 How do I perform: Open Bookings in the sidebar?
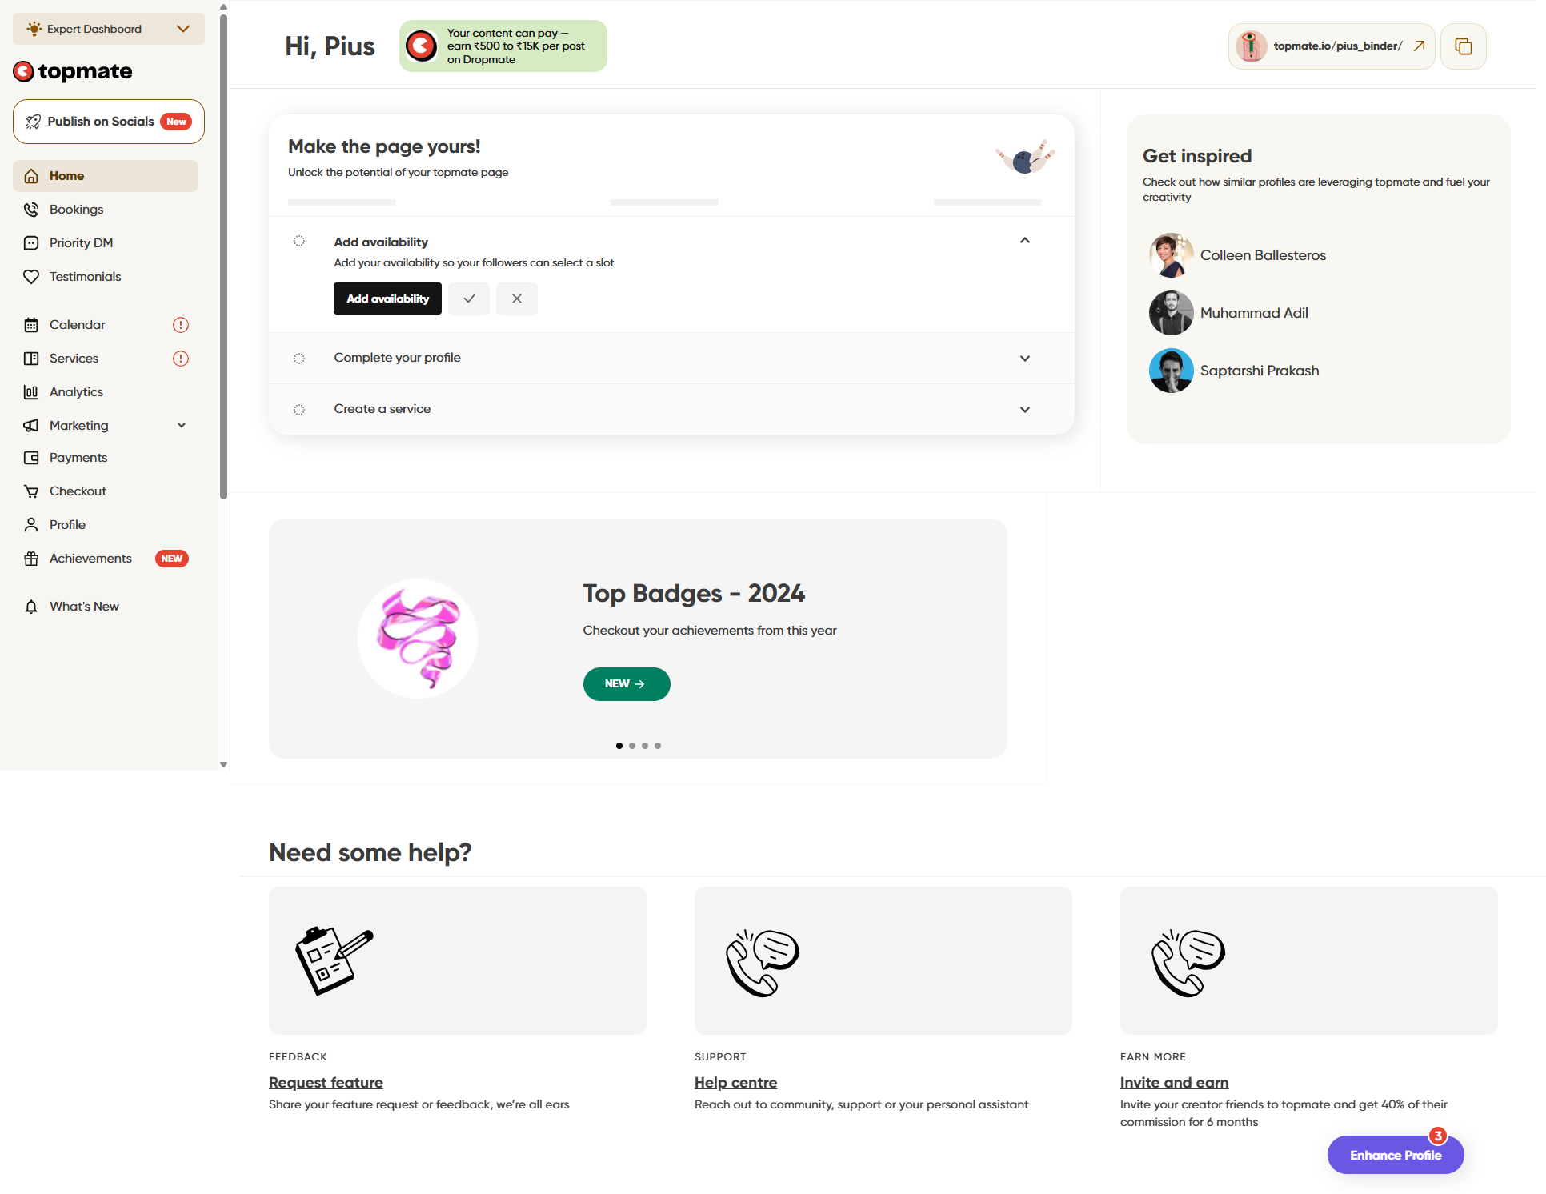[76, 210]
